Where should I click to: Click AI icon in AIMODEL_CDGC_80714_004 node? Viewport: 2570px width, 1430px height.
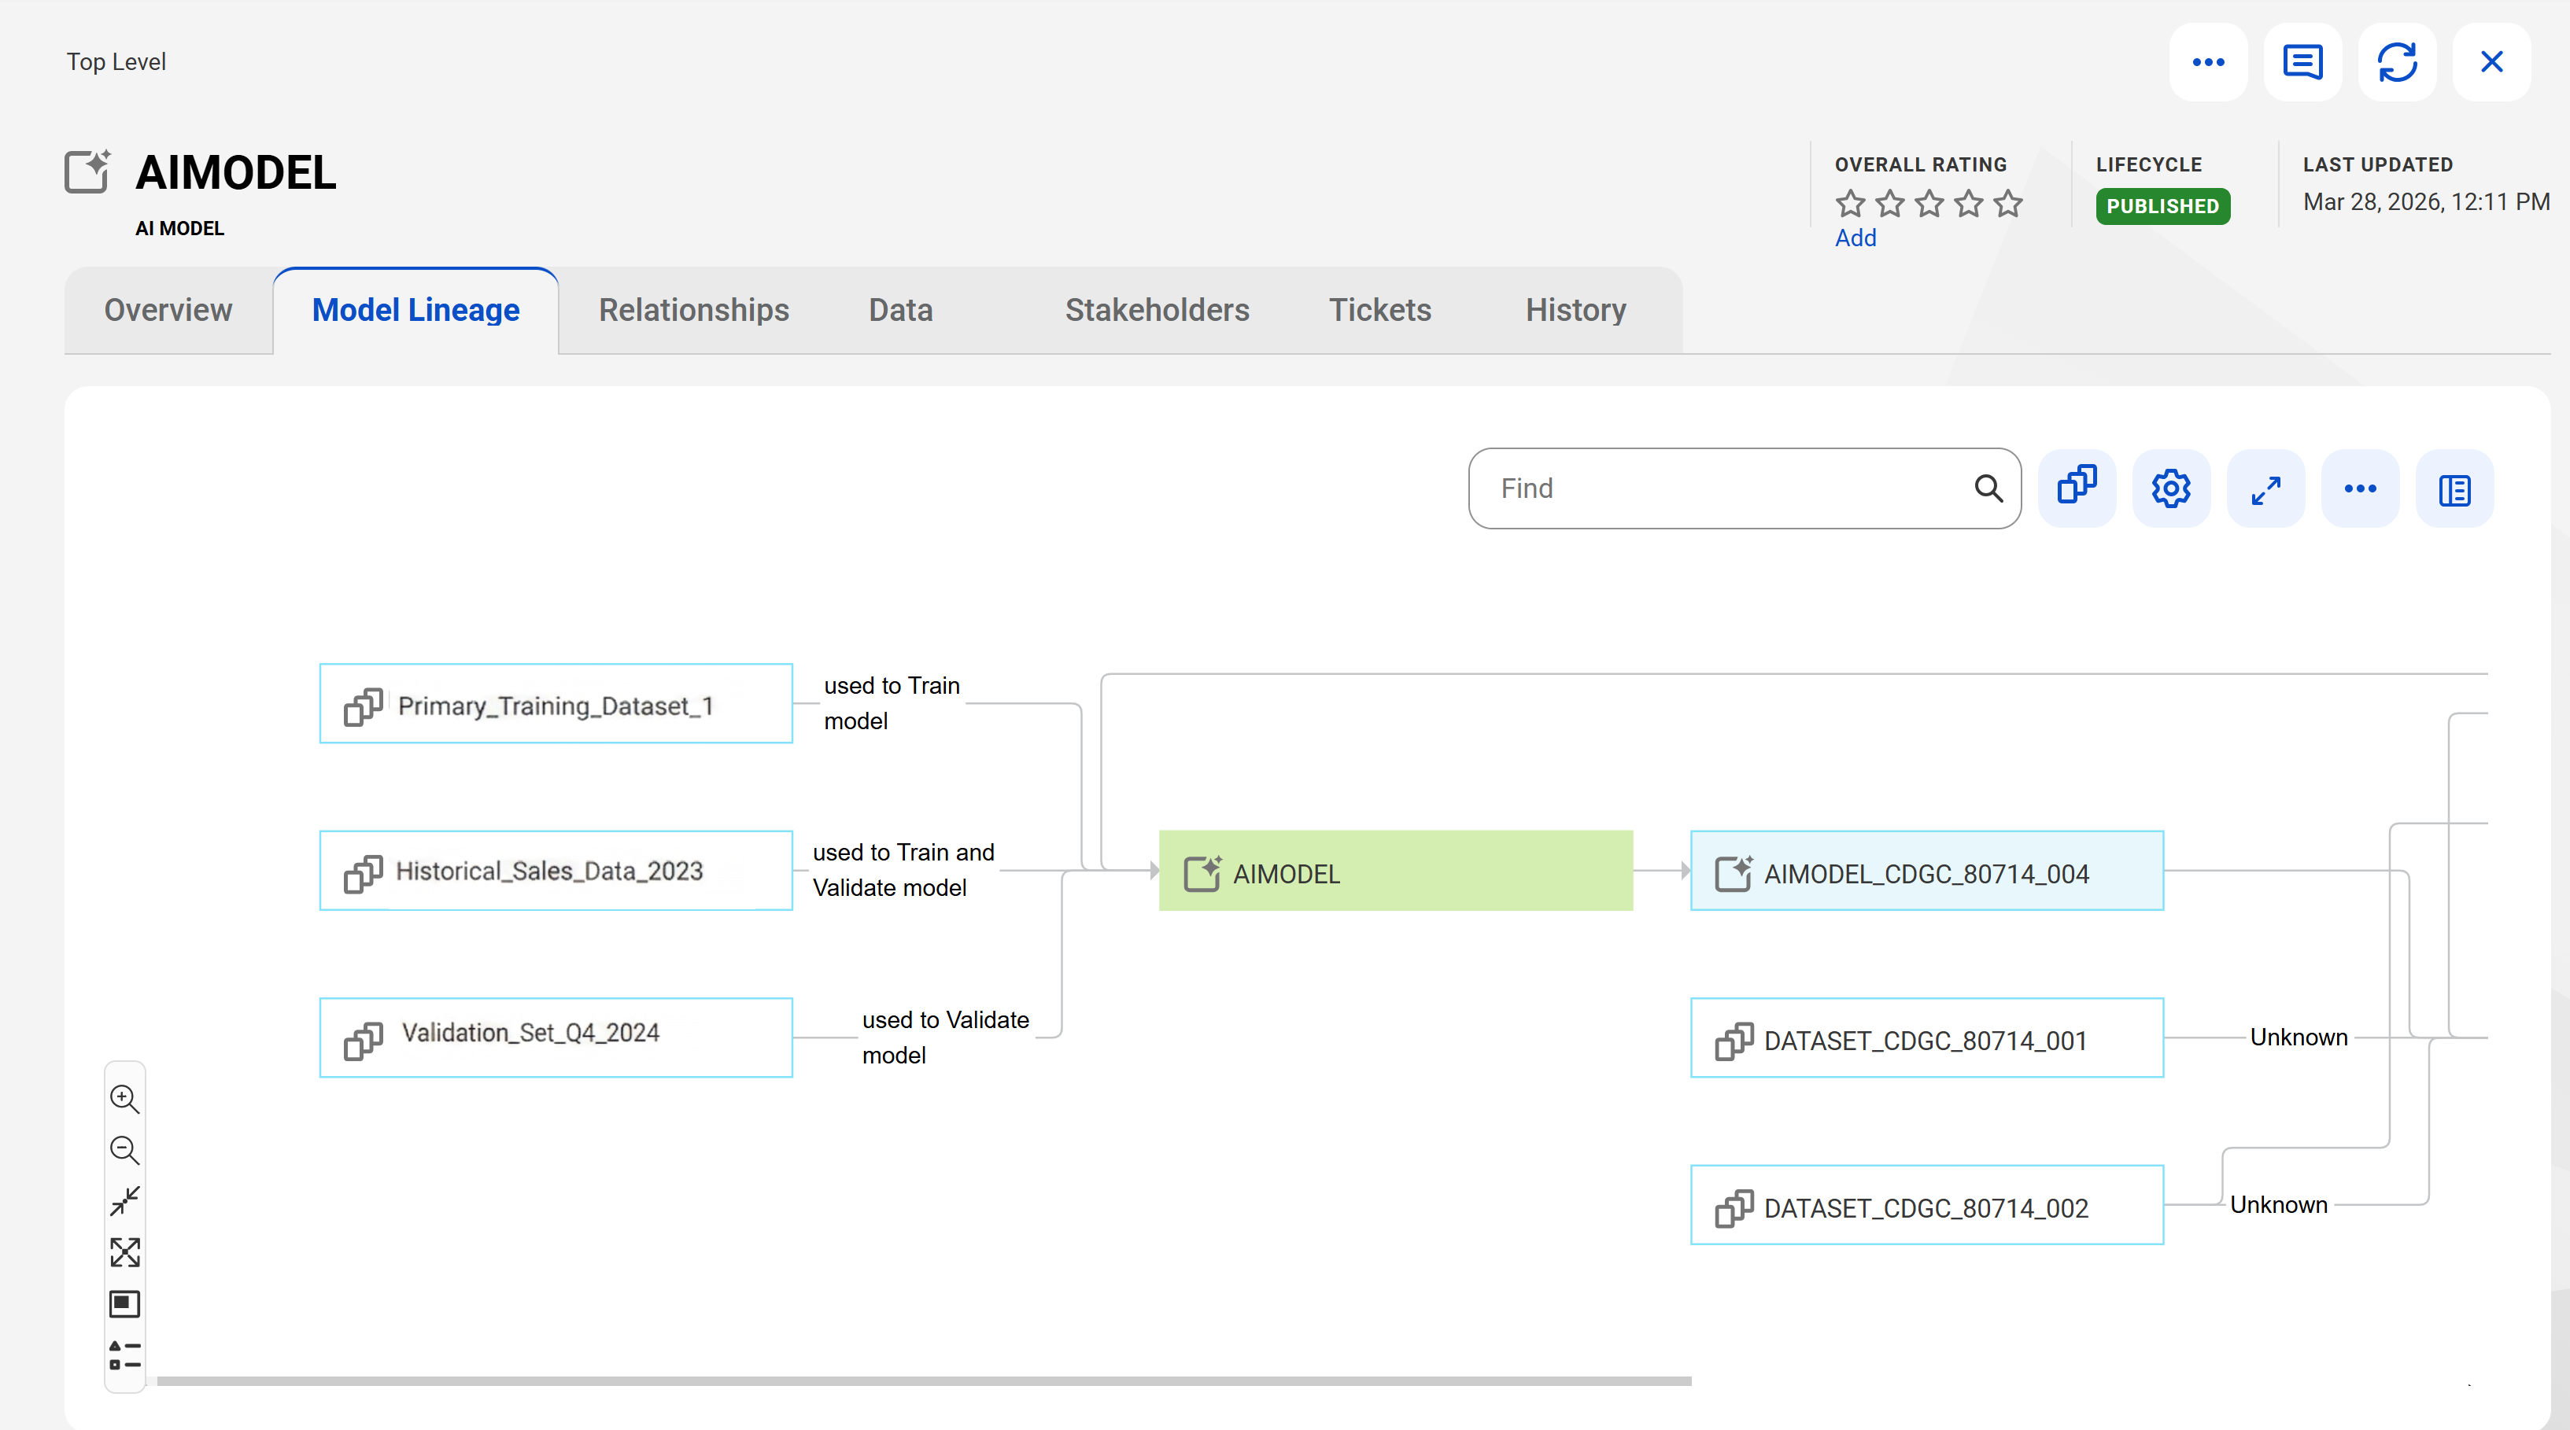[1733, 872]
